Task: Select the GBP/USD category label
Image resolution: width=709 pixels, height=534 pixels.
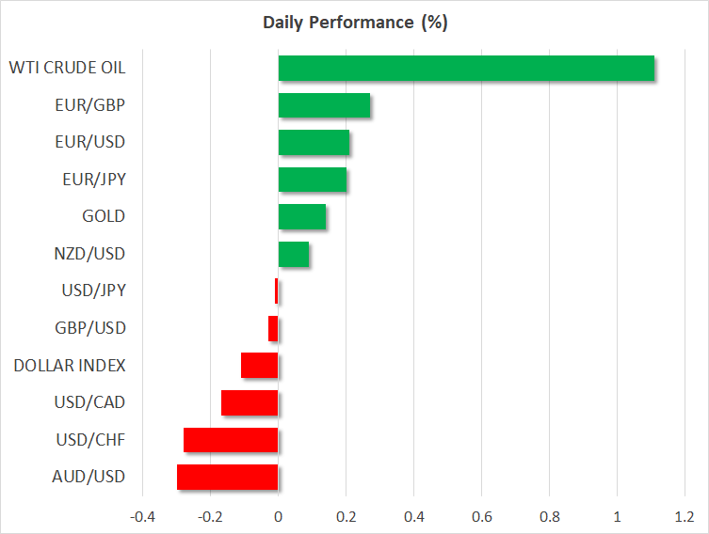Action: (94, 328)
